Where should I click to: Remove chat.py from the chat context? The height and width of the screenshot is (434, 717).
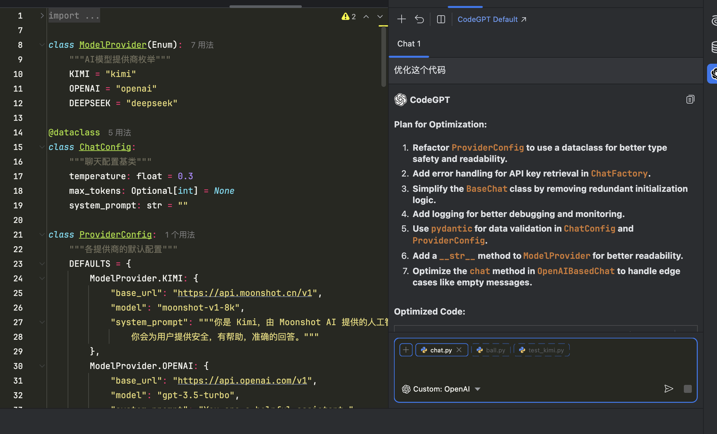[459, 350]
